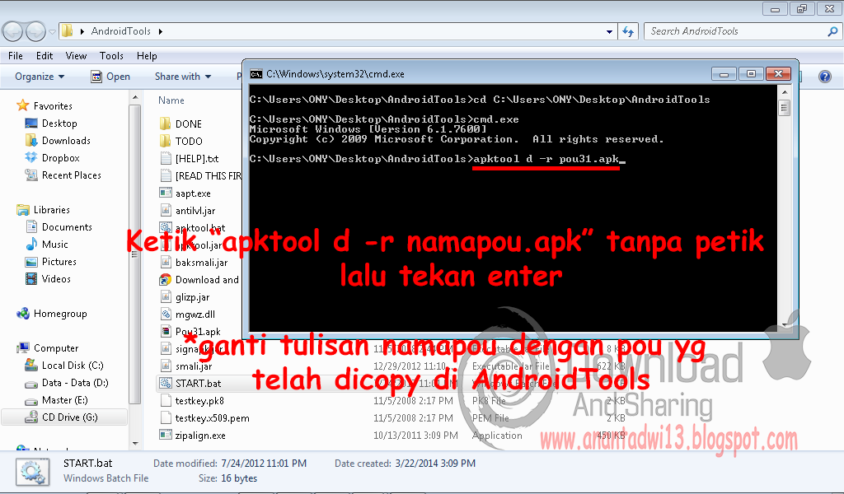Viewport: 844px width, 494px height.
Task: Select the smali.jar file icon
Action: (166, 366)
